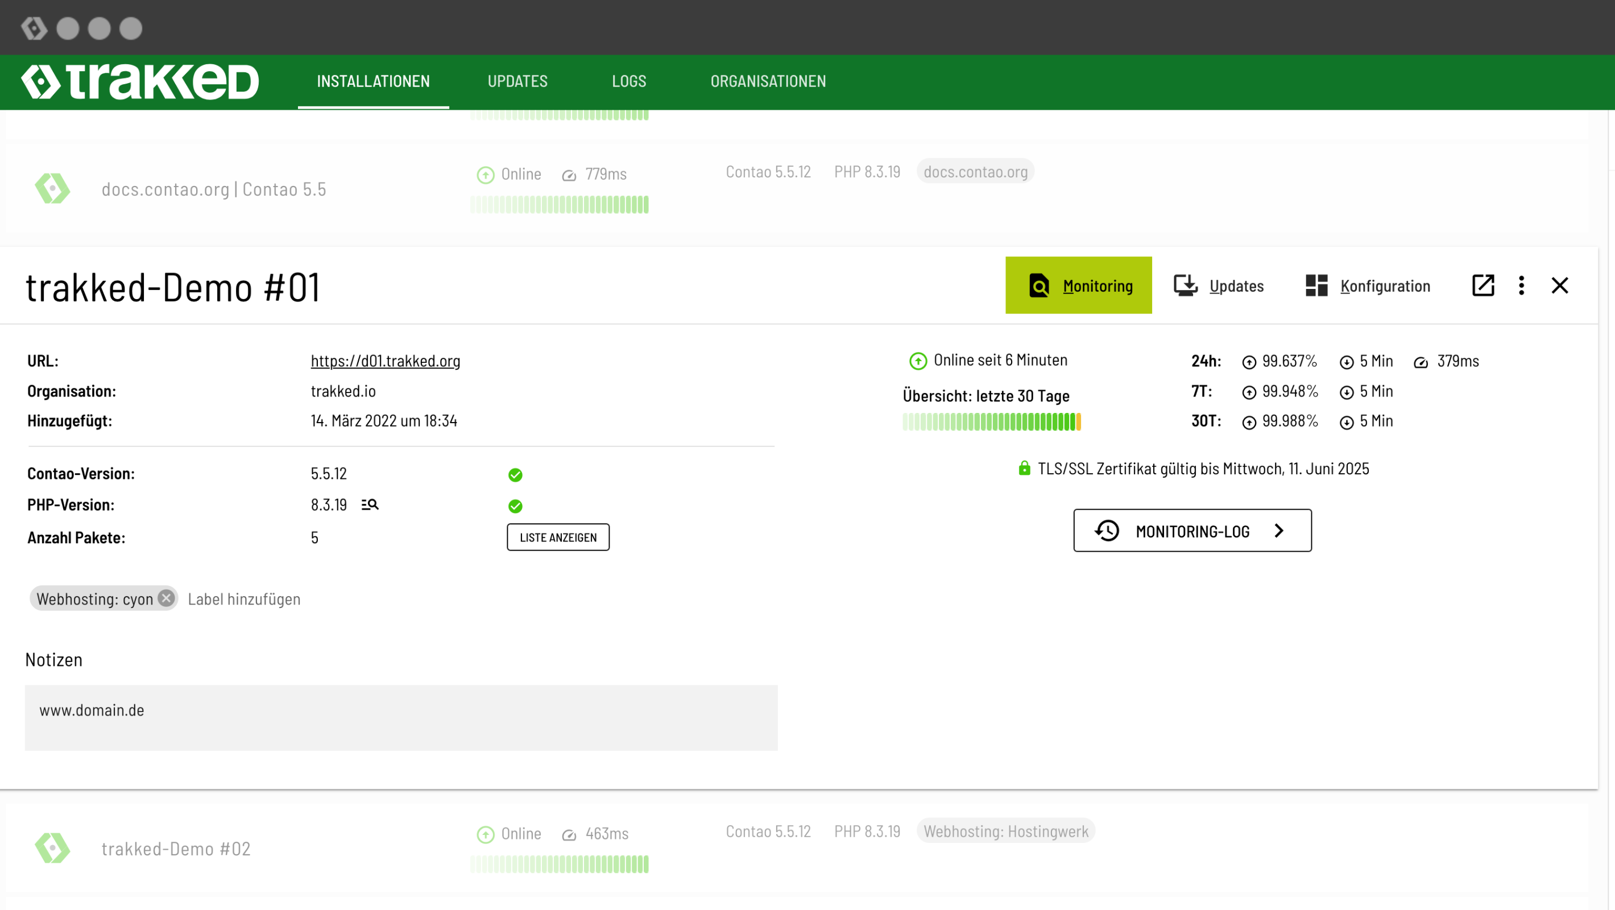Open the three-dot more options menu
The width and height of the screenshot is (1615, 910).
[1521, 286]
